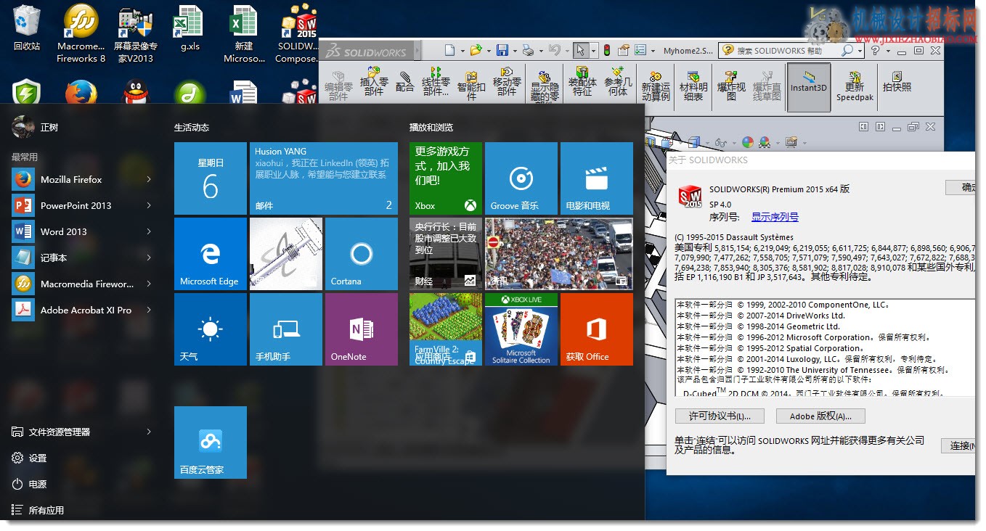
Task: Click the 连接 button in About dialog
Action: tap(958, 445)
